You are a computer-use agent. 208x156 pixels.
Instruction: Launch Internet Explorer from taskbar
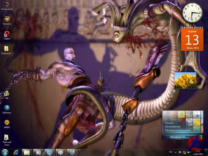16,152
